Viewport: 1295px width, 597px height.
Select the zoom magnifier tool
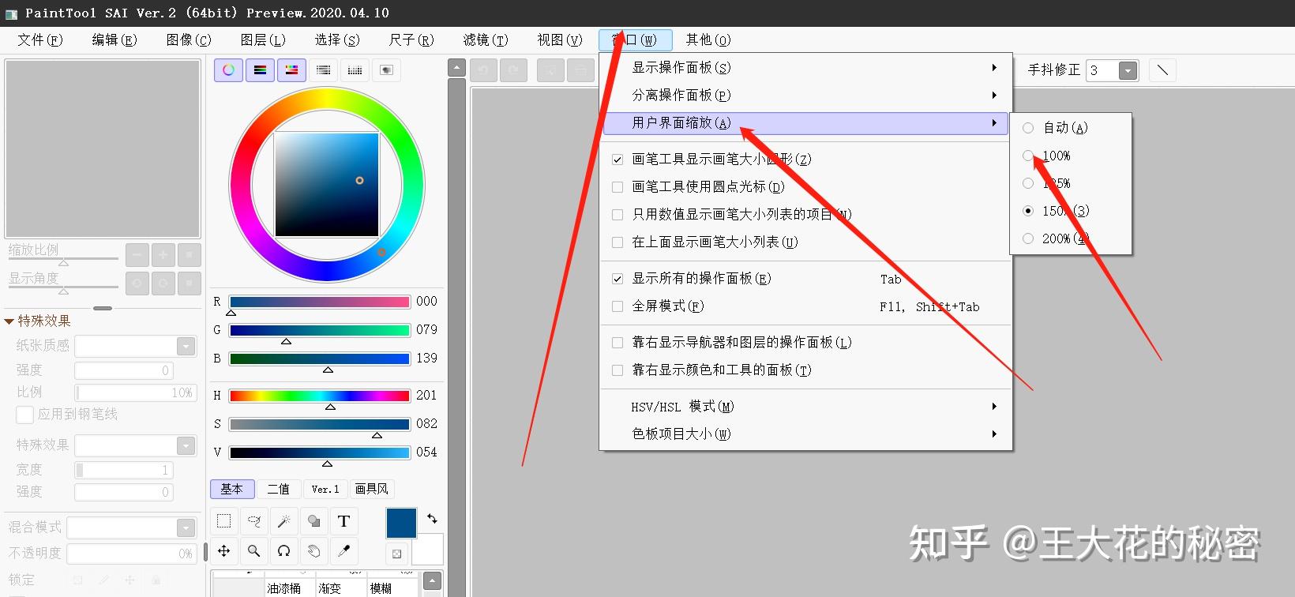pyautogui.click(x=254, y=551)
